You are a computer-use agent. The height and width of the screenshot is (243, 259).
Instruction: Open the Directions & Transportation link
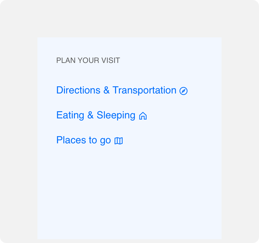122,91
